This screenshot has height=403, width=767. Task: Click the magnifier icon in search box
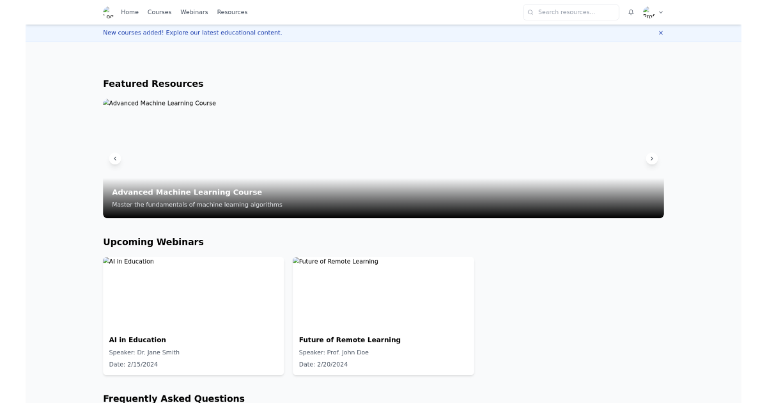(531, 12)
